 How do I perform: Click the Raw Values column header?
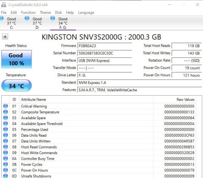(175, 100)
